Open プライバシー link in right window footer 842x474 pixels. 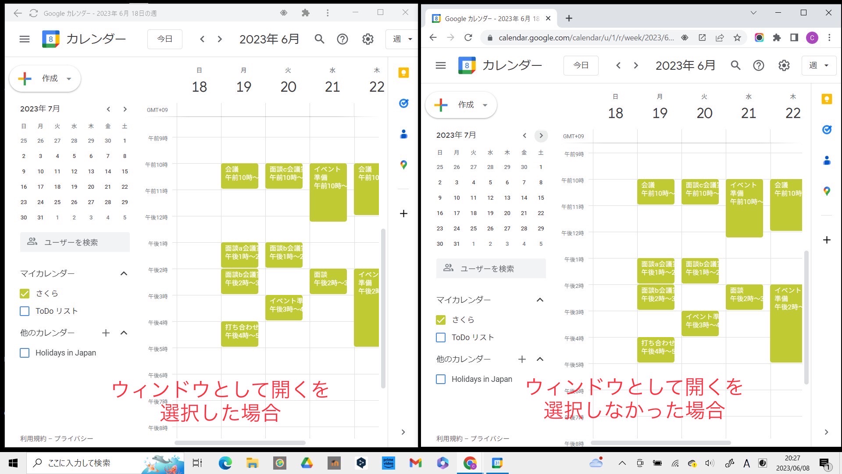point(490,438)
